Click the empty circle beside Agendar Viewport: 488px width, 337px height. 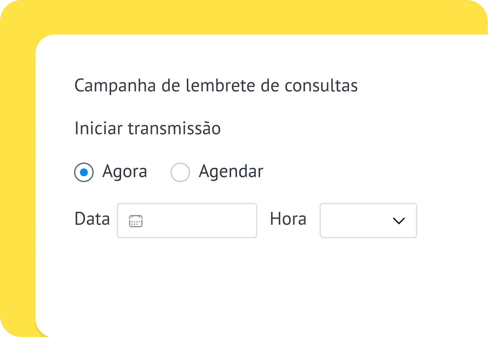(180, 173)
